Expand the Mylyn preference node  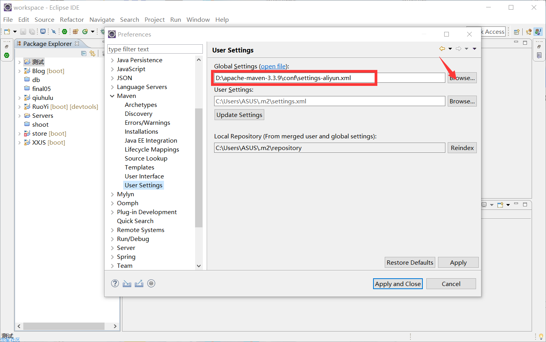pyautogui.click(x=112, y=194)
